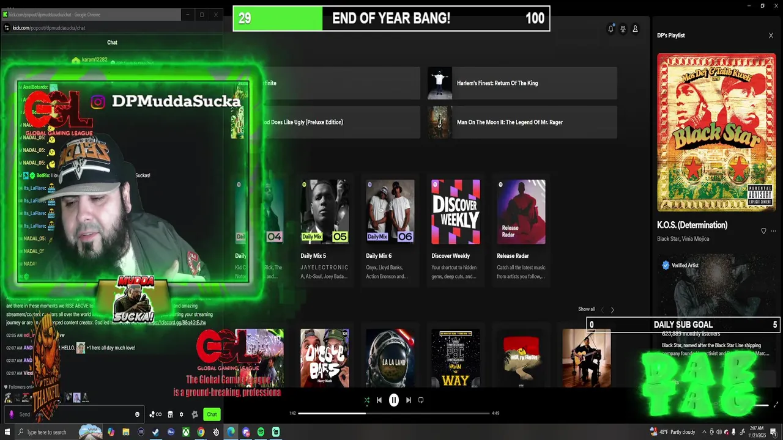Open Man On The Moon II album

coord(522,122)
